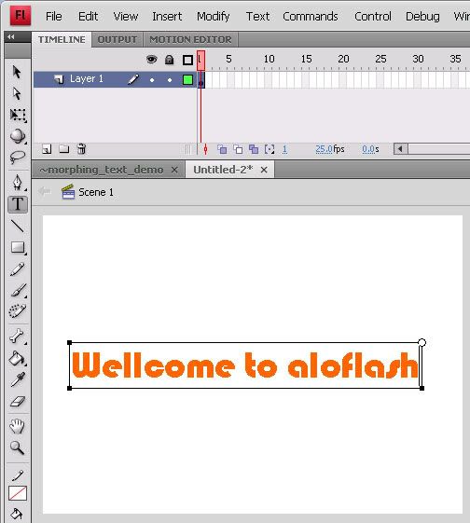Open the Modify menu
This screenshot has height=523, width=470.
(214, 16)
